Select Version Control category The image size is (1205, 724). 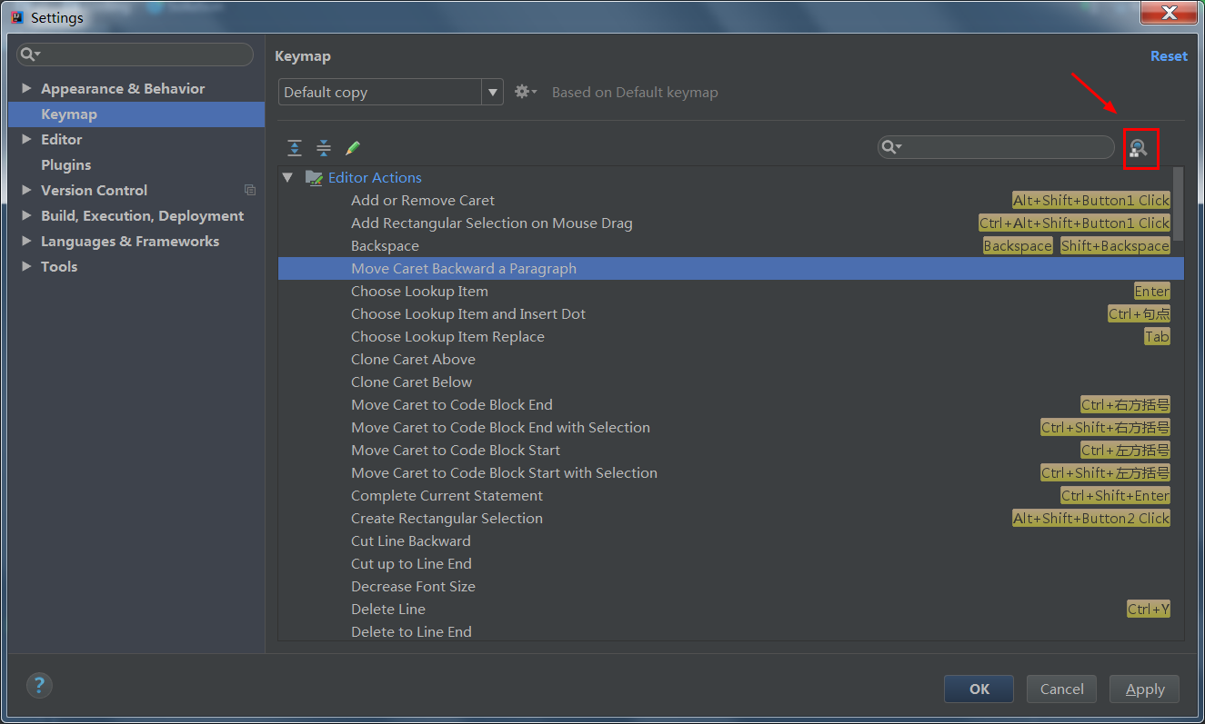pos(94,190)
